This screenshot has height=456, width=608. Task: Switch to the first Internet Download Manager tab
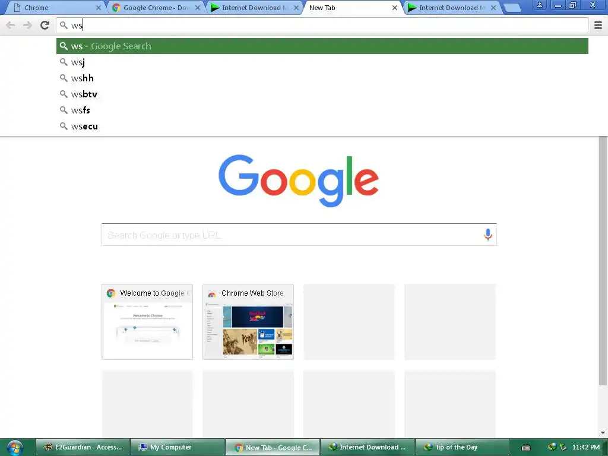click(x=254, y=8)
